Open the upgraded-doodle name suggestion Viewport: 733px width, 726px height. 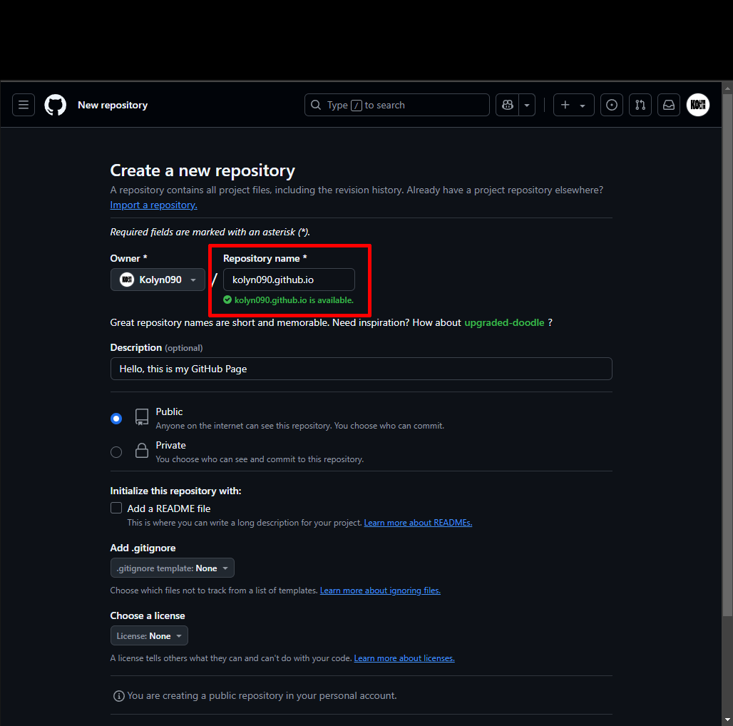pyautogui.click(x=504, y=322)
